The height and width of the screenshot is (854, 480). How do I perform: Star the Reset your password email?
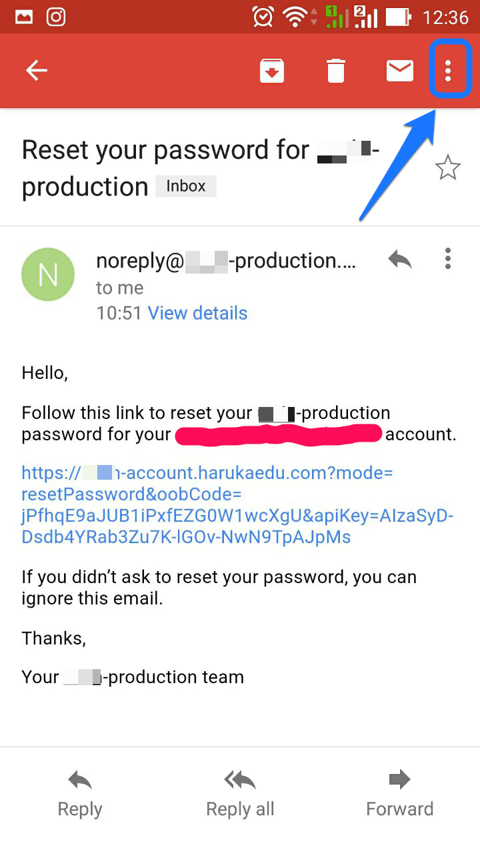click(448, 167)
